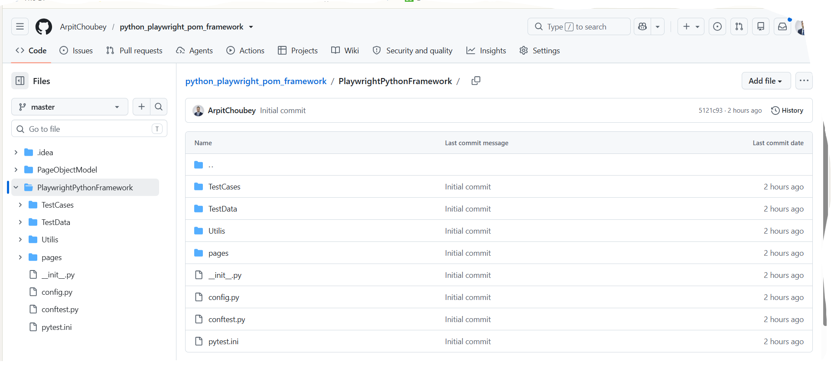The height and width of the screenshot is (378, 831).
Task: View the commit History
Action: pos(787,111)
